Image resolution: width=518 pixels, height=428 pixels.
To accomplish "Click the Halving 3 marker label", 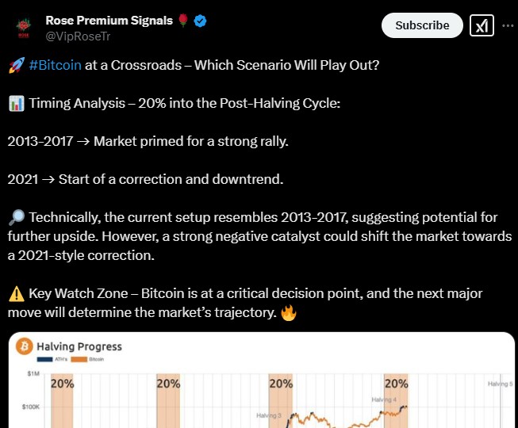I will [269, 415].
